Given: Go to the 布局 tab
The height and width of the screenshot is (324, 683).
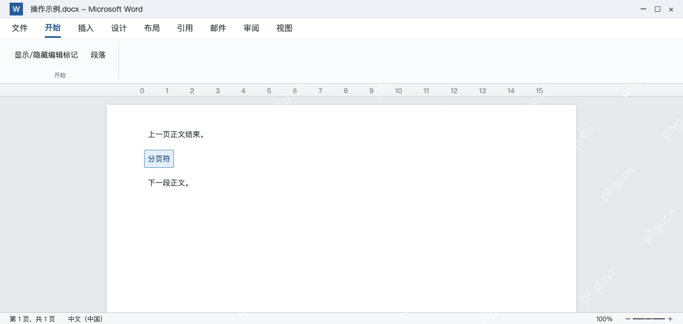Looking at the screenshot, I should (x=152, y=28).
